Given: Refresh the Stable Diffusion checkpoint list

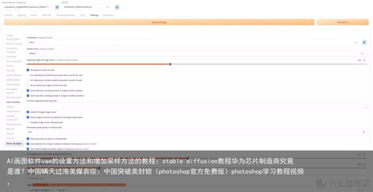Looking at the screenshot, I should pyautogui.click(x=57, y=7).
